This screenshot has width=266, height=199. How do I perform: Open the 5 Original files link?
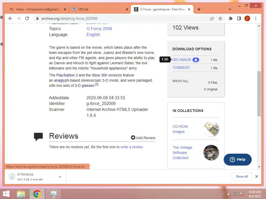(210, 89)
